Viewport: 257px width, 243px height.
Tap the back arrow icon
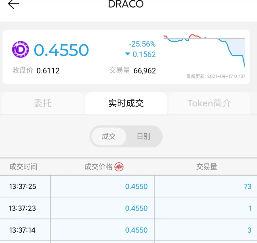tap(14, 4)
